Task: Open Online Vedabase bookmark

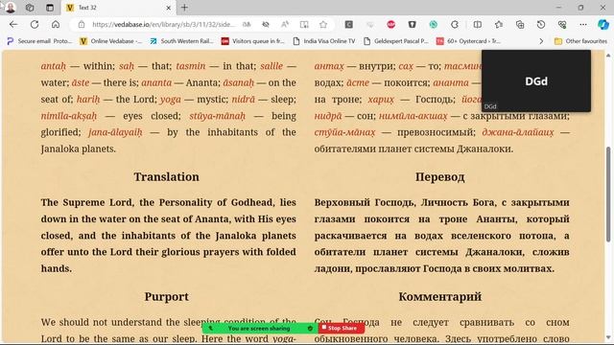Action: (111, 40)
